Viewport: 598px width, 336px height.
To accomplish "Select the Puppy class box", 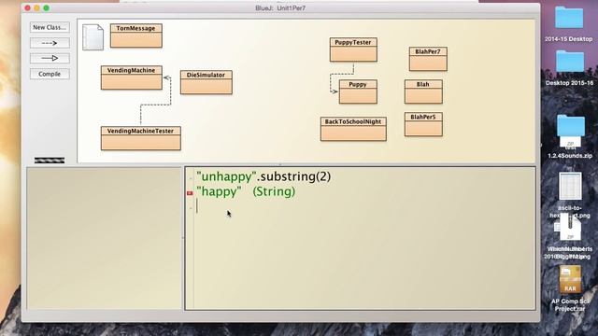I will coord(358,91).
